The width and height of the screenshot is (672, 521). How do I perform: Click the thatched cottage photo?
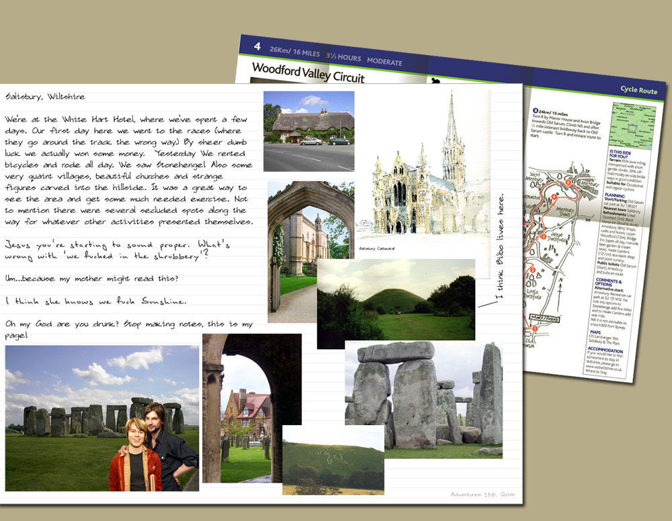click(308, 131)
